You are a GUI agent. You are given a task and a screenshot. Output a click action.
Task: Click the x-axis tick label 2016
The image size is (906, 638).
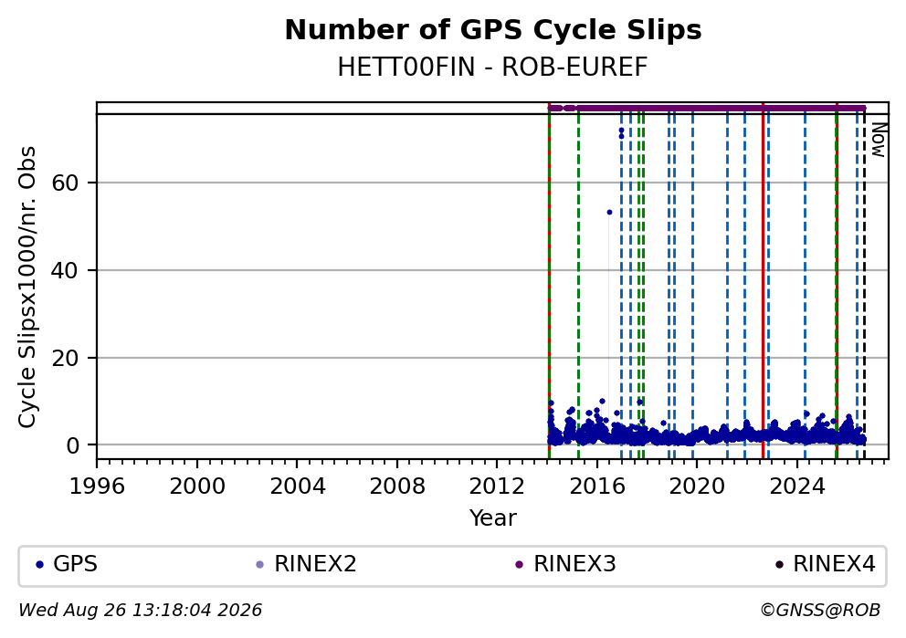tap(597, 486)
